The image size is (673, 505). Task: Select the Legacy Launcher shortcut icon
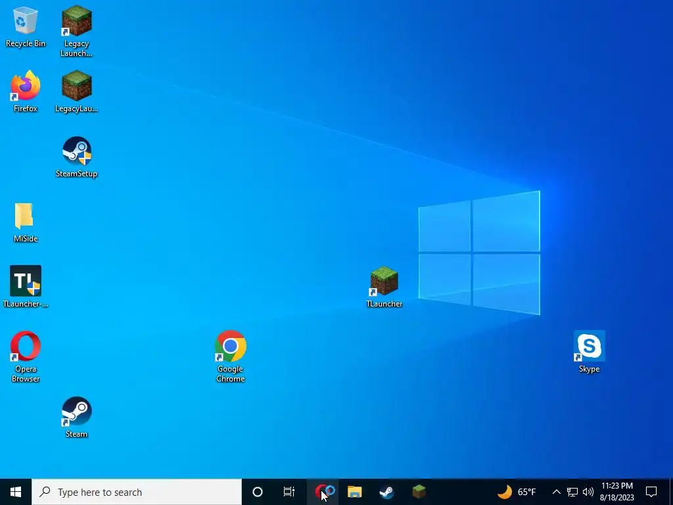[x=76, y=31]
